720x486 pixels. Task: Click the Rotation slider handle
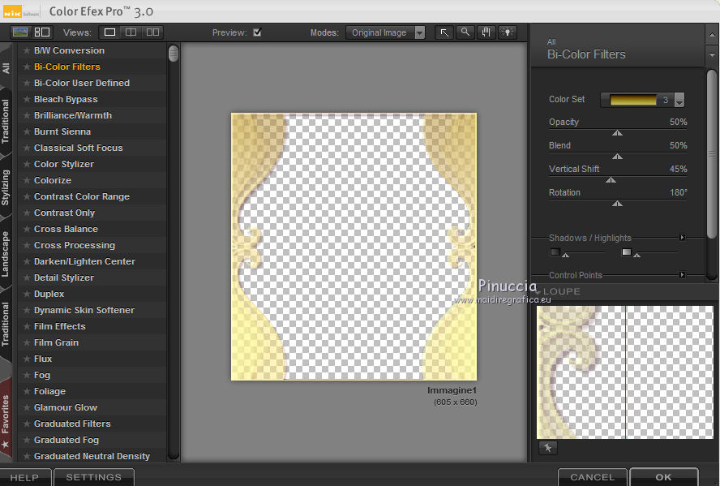[618, 204]
